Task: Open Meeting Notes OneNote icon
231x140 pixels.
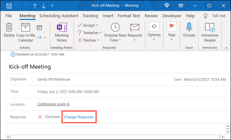Action: [62, 27]
